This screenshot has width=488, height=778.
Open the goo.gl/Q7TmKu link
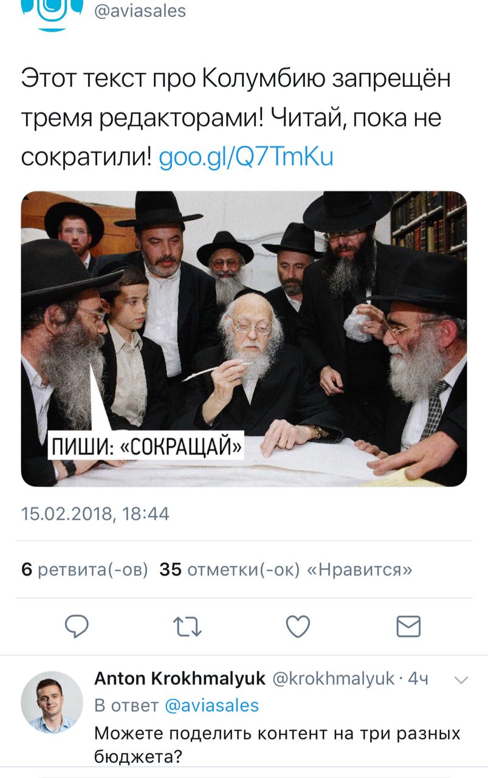coord(246,157)
